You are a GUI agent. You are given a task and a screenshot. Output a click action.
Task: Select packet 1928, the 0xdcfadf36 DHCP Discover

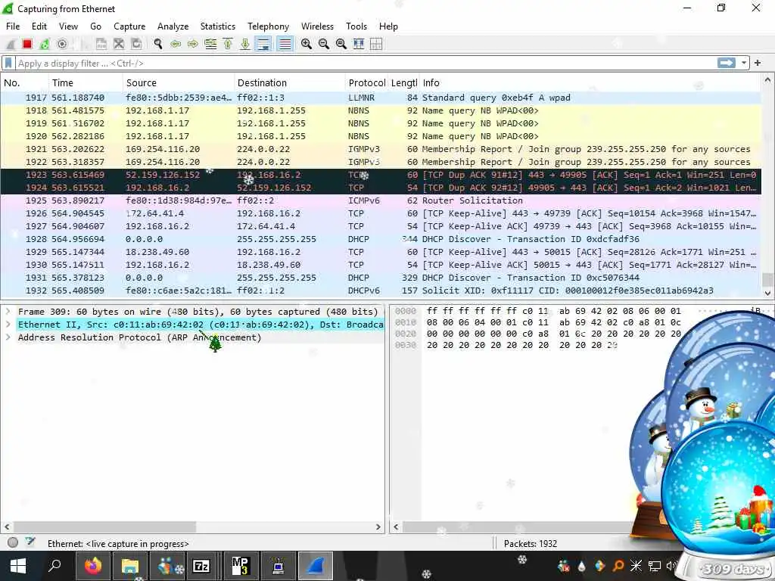(381, 239)
